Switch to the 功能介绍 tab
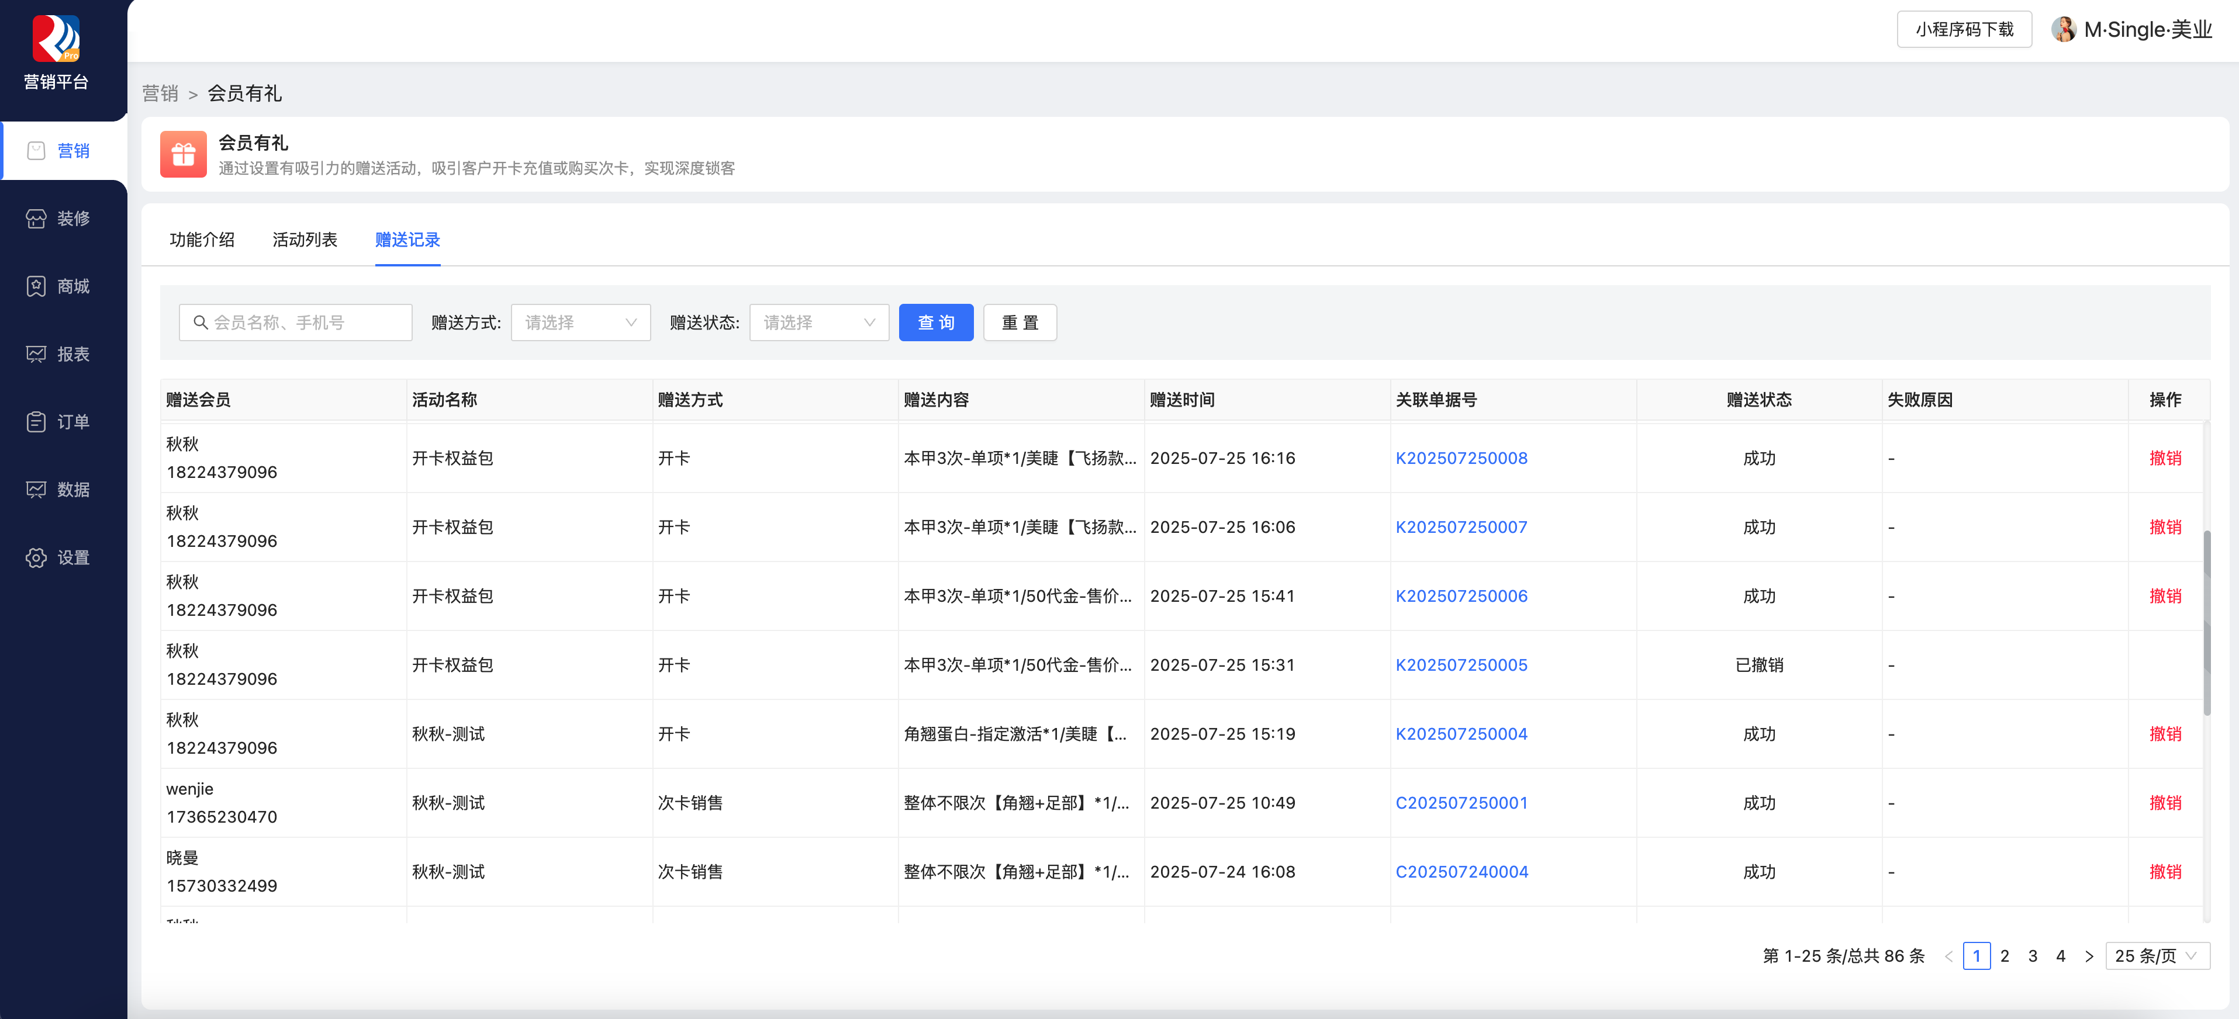 click(x=202, y=240)
